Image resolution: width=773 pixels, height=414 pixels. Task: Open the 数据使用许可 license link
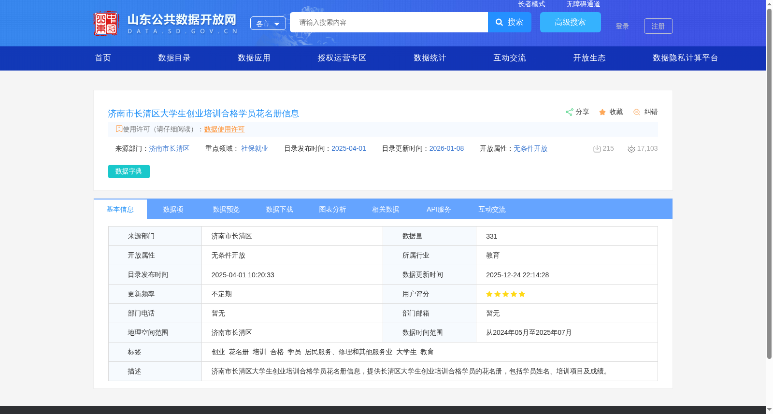tap(224, 129)
